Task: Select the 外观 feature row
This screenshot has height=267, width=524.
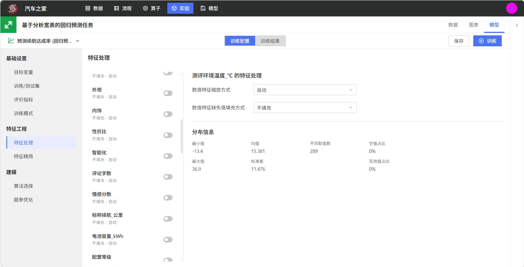Action: 133,93
